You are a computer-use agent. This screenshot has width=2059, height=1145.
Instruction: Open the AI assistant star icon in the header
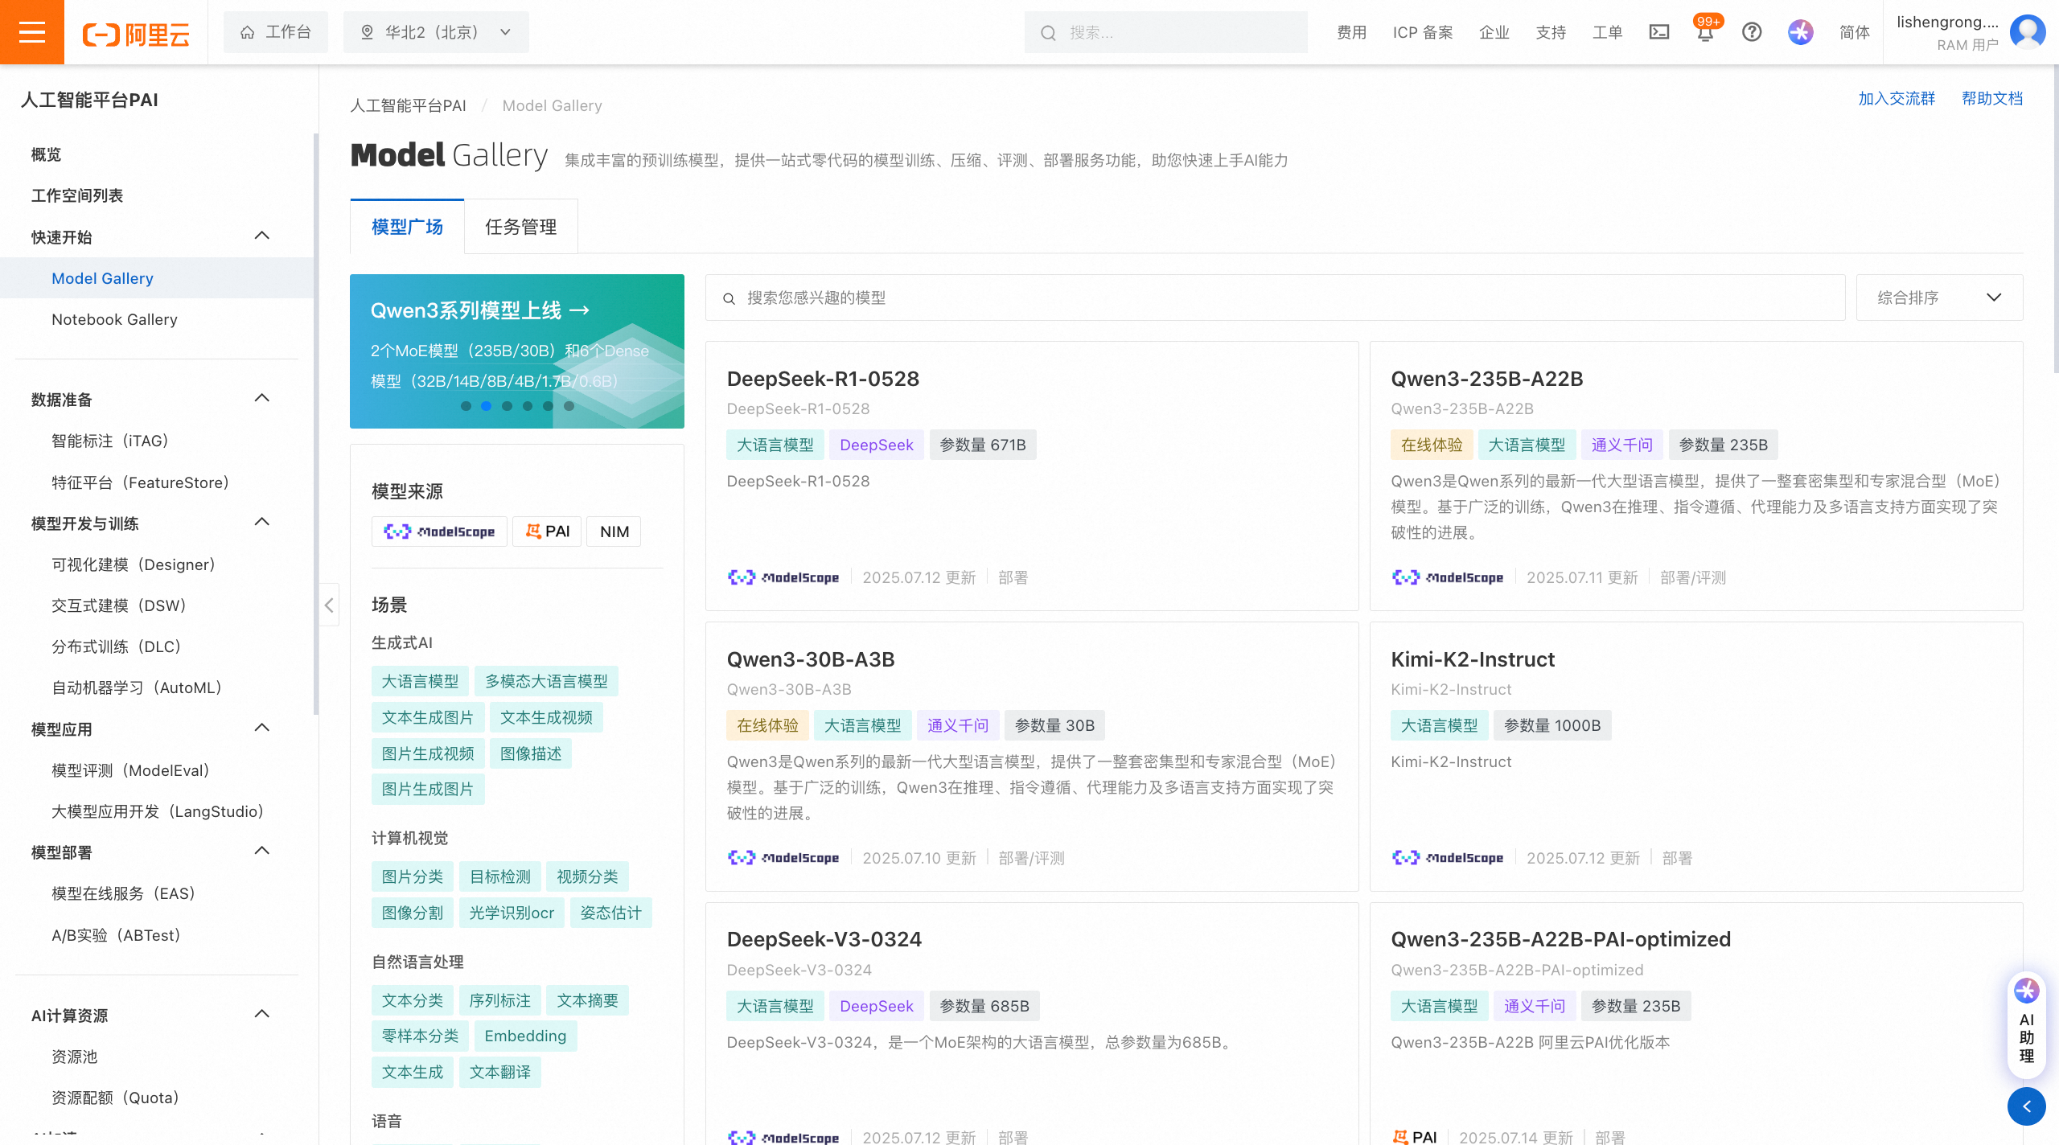(x=1800, y=32)
